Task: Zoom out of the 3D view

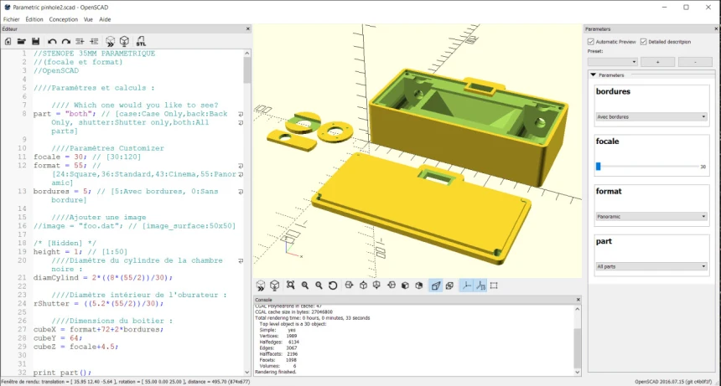Action: [x=319, y=286]
